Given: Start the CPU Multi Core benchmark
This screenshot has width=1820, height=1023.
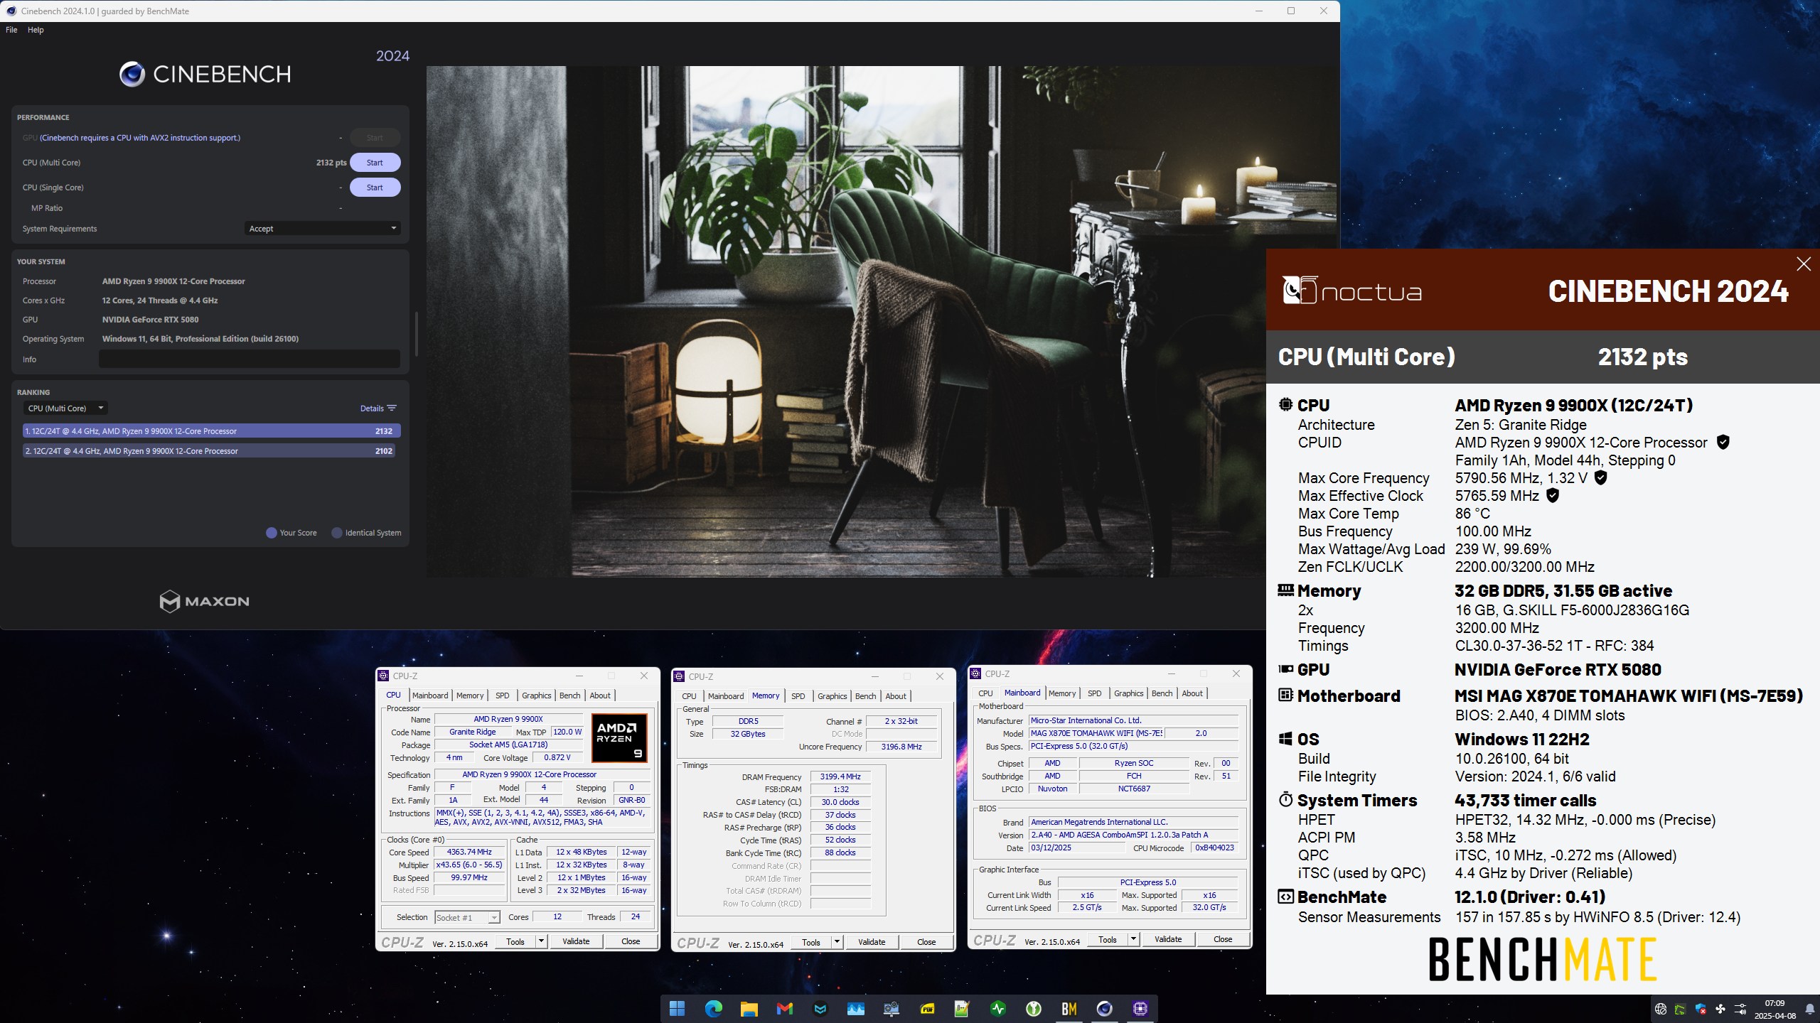Looking at the screenshot, I should [375, 163].
